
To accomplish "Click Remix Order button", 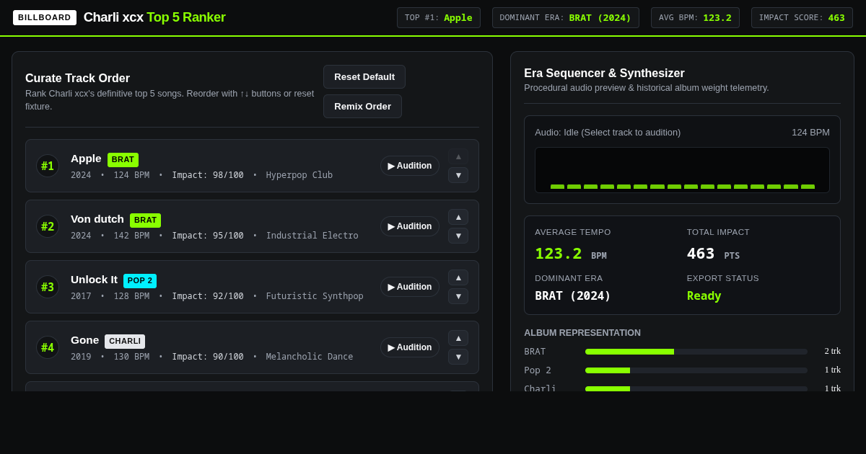I will coord(362,107).
